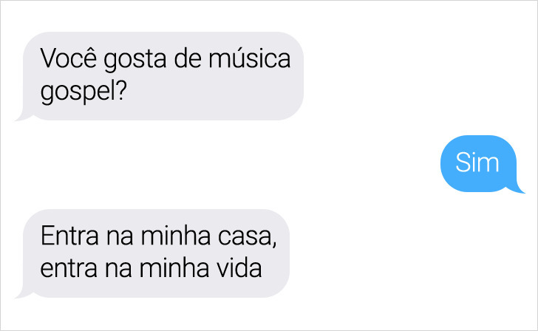Click the "Entra na minha casa" message bubble
This screenshot has height=331, width=538.
click(156, 253)
